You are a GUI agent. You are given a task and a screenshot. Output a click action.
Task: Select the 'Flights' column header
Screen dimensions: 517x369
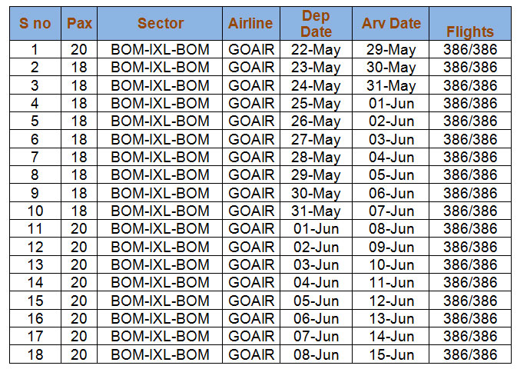470,23
